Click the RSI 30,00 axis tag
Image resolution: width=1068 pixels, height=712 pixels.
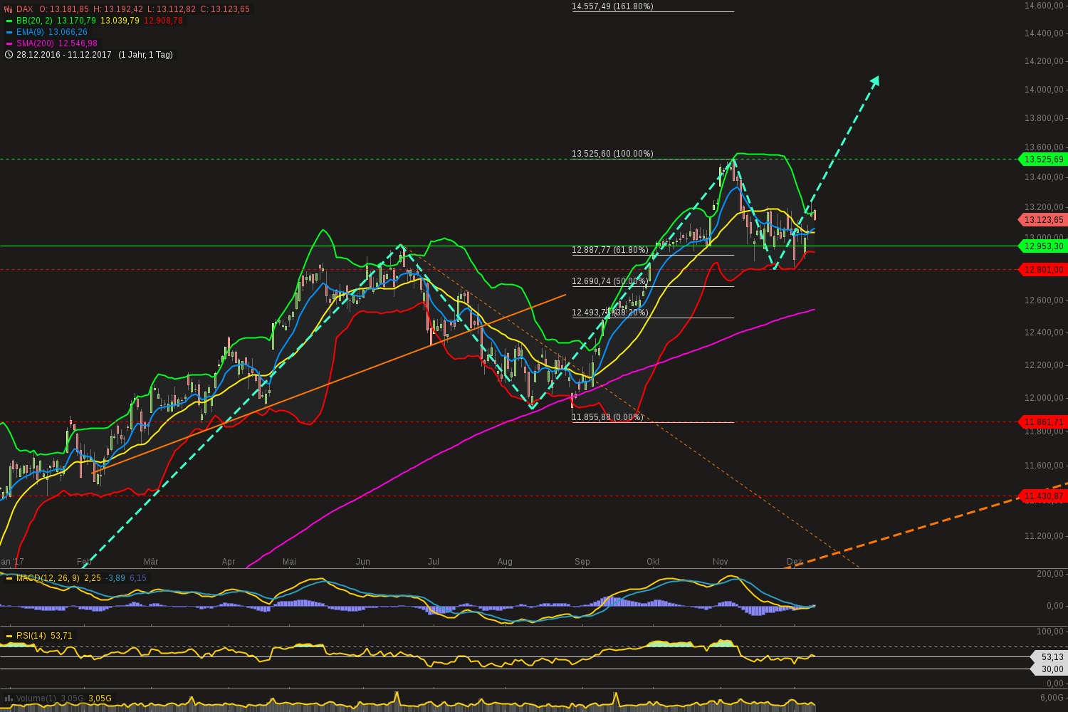(1048, 669)
